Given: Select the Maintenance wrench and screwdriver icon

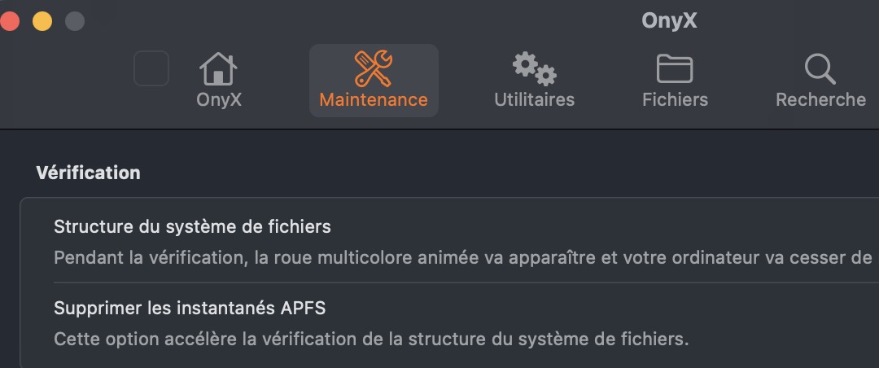Looking at the screenshot, I should 374,68.
